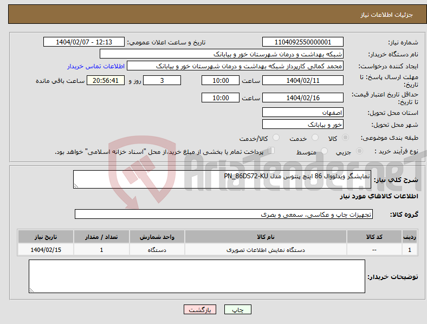Viewport: 427px width, 324px height.
Task: Click the price validity date 1404/02/16 field
Action: (x=302, y=98)
